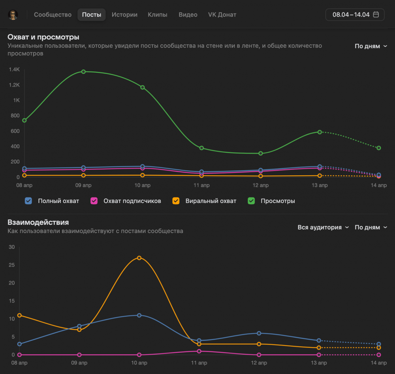This screenshot has width=395, height=374.
Task: Click orange interactions peak point on 10 апр
Action: (139, 258)
